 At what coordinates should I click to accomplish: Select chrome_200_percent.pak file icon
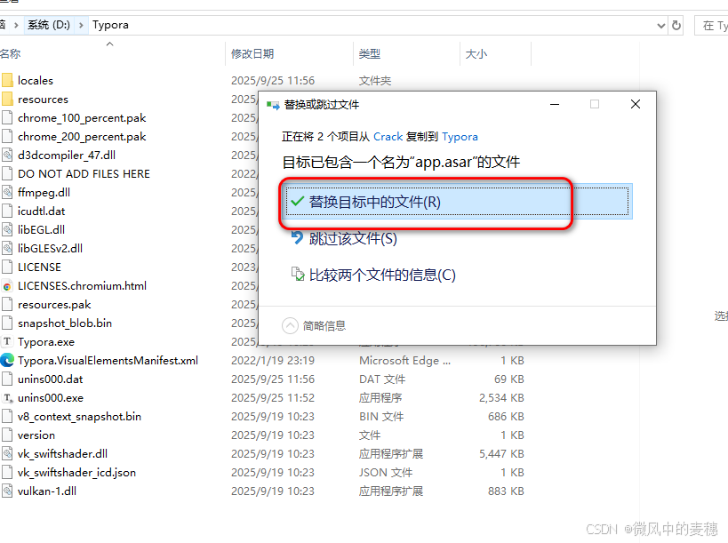pos(7,136)
